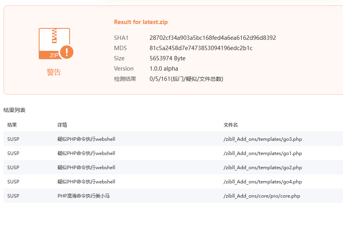Click the 详情 column header
The height and width of the screenshot is (226, 343).
62,125
